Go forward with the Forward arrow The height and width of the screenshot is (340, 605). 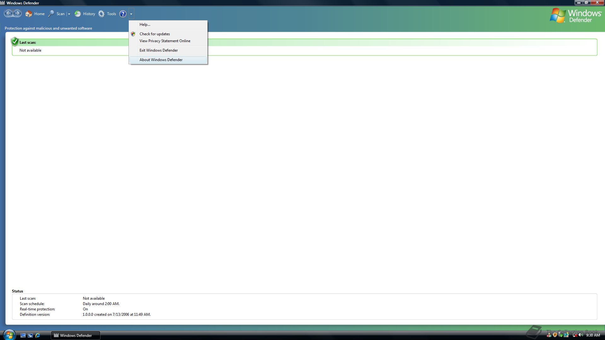[17, 14]
